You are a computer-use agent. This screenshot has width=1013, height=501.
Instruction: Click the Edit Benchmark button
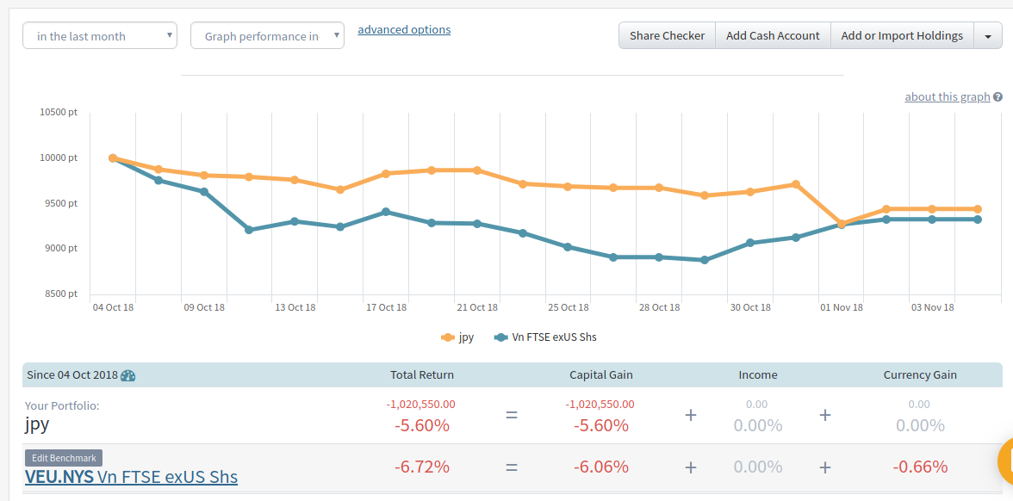click(x=63, y=458)
